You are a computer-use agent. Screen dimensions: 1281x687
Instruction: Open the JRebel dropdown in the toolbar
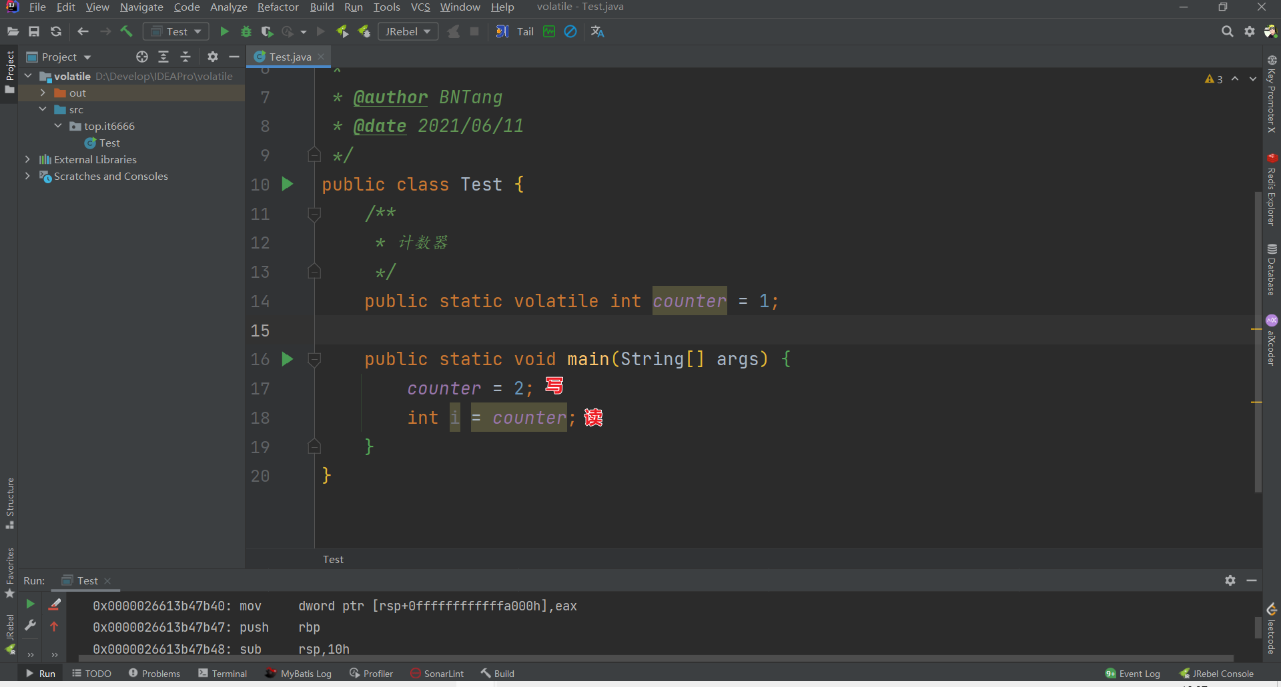coord(408,31)
